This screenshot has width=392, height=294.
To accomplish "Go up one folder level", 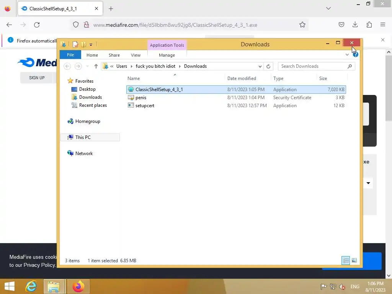I will pos(96,66).
